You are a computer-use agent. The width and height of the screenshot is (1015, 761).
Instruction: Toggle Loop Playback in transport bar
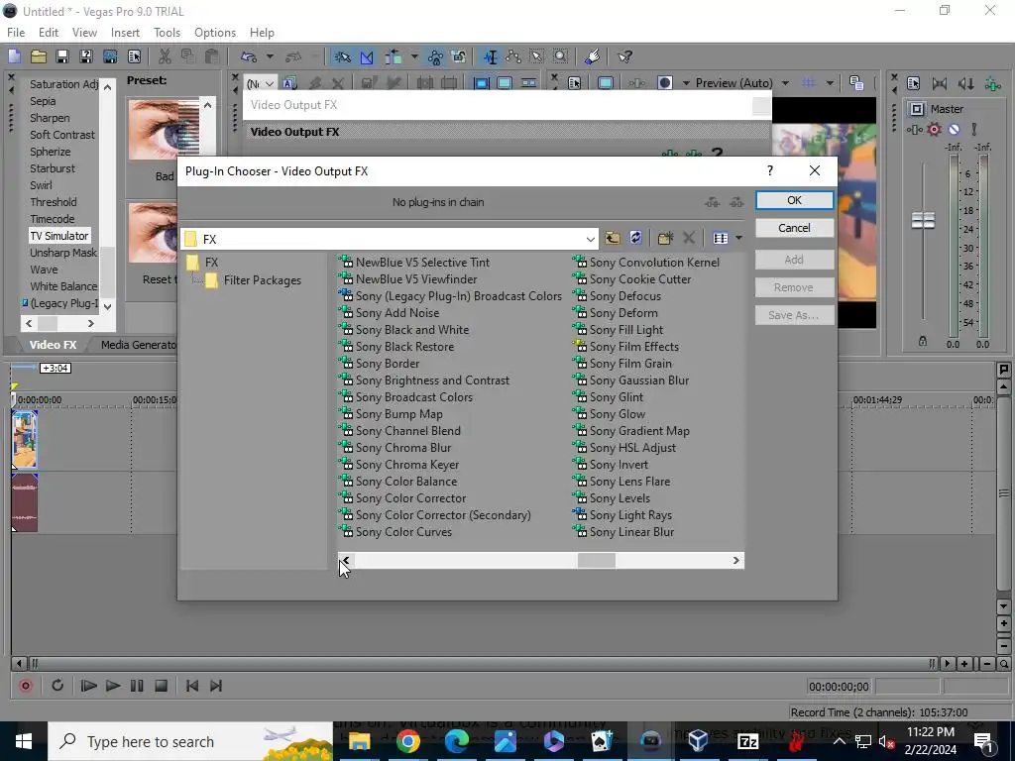tap(56, 686)
